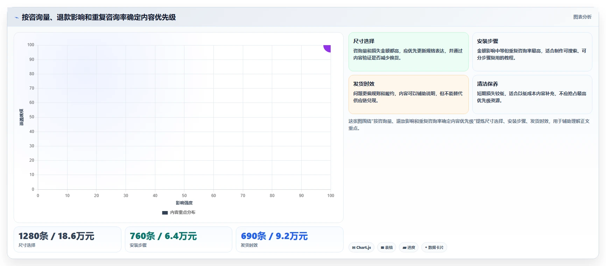Image resolution: width=606 pixels, height=266 pixels.
Task: Click the 图表分析 label in header
Action: point(582,17)
